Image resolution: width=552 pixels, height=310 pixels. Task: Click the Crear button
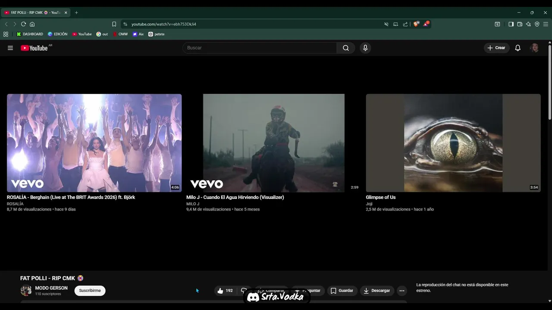tap(496, 48)
